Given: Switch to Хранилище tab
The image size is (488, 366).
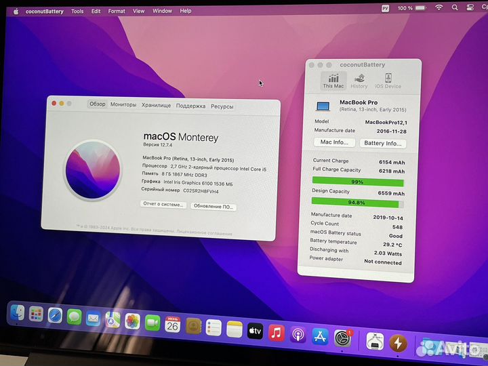Looking at the screenshot, I should point(156,105).
